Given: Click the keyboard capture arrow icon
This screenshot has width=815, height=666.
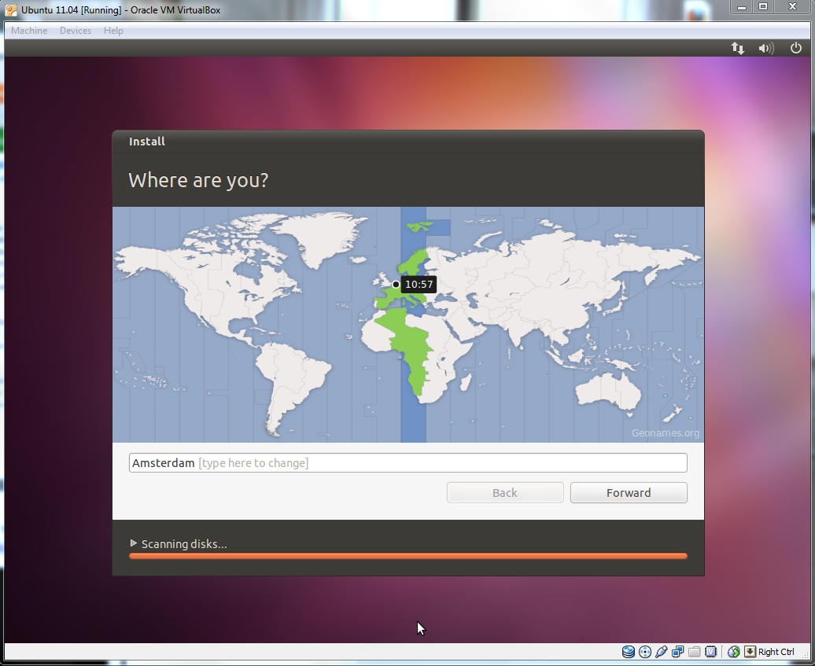Looking at the screenshot, I should click(x=750, y=652).
